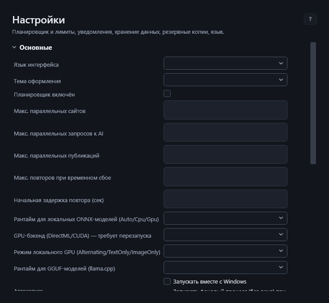Click the chevron arrow in Язык интерфейса
The image size is (329, 303).
(x=281, y=63)
